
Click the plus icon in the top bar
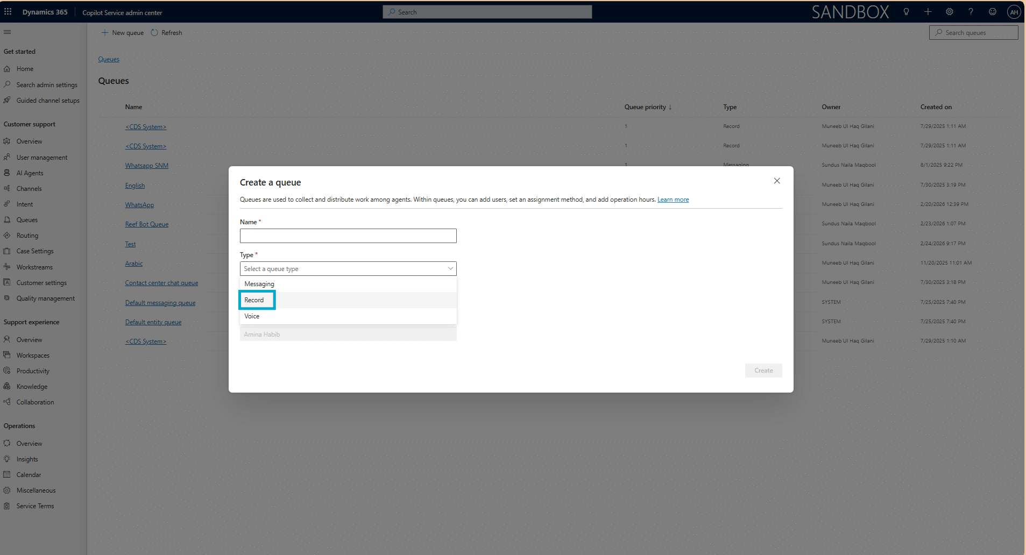coord(928,12)
